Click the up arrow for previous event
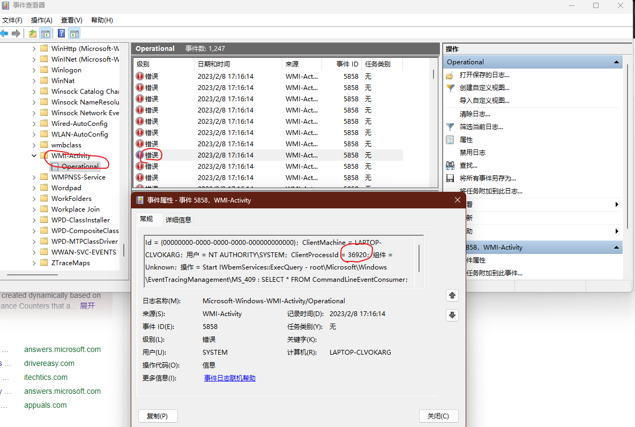 pyautogui.click(x=452, y=295)
